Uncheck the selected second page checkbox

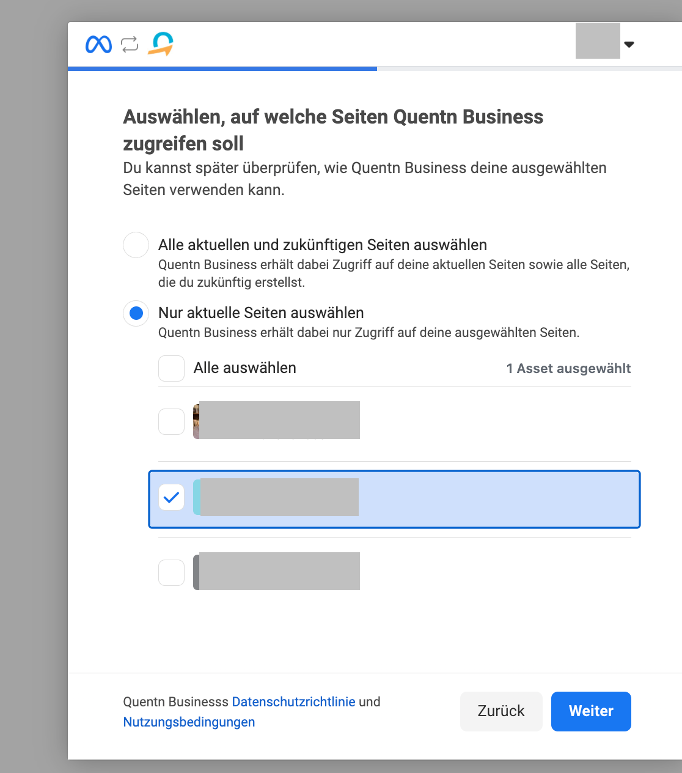click(171, 497)
